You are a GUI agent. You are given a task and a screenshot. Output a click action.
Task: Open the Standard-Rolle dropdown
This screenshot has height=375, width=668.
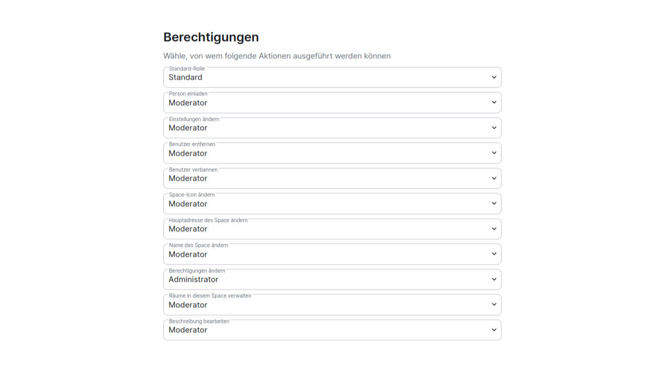(x=332, y=77)
